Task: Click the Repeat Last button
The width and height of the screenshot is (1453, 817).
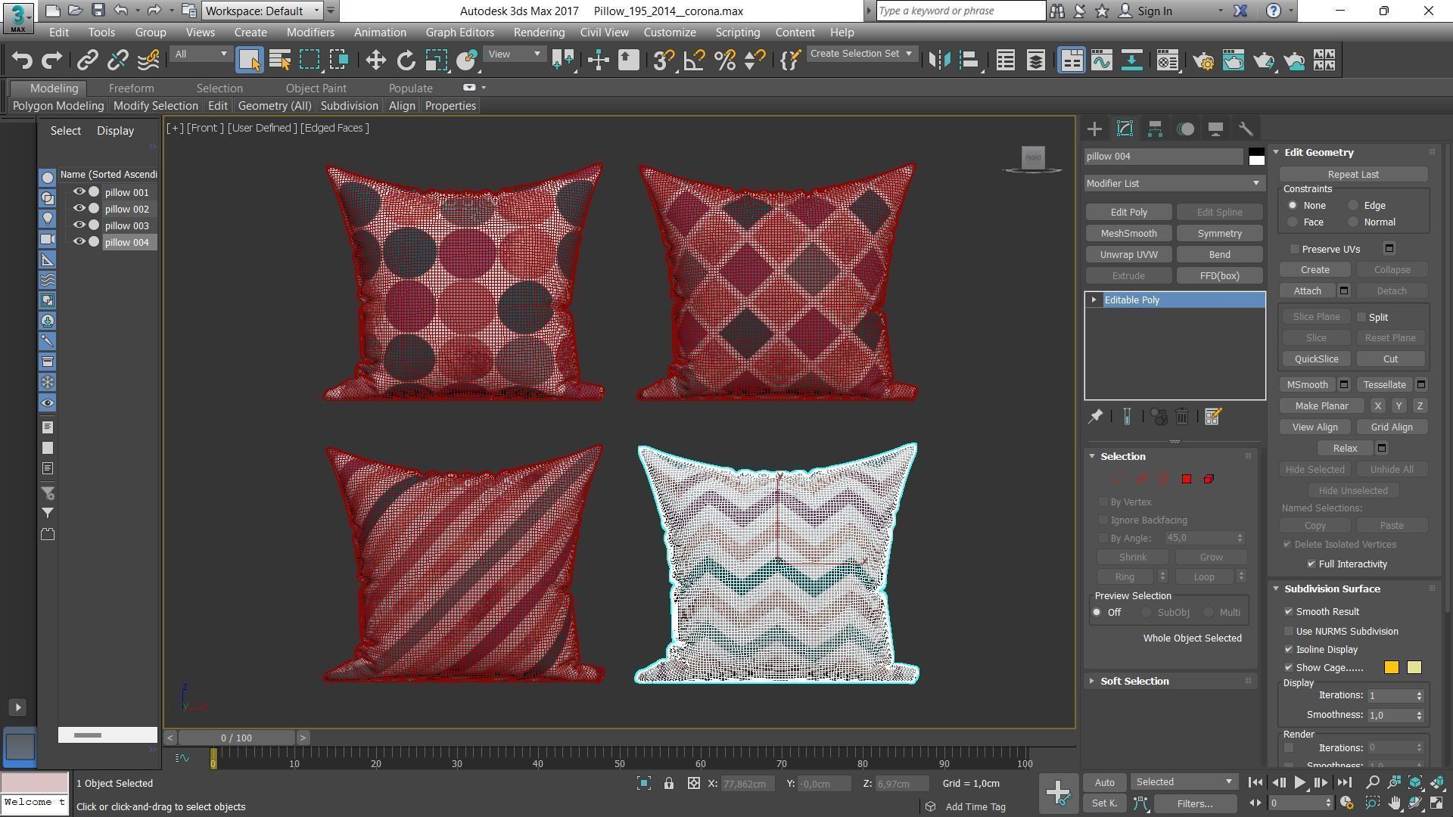Action: pos(1353,175)
